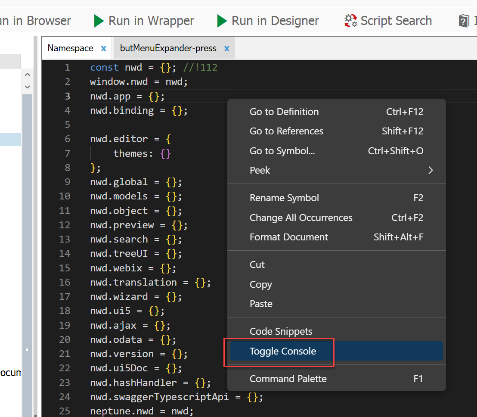Viewport: 477px width, 417px height.
Task: Click the Script Search label
Action: (x=396, y=21)
